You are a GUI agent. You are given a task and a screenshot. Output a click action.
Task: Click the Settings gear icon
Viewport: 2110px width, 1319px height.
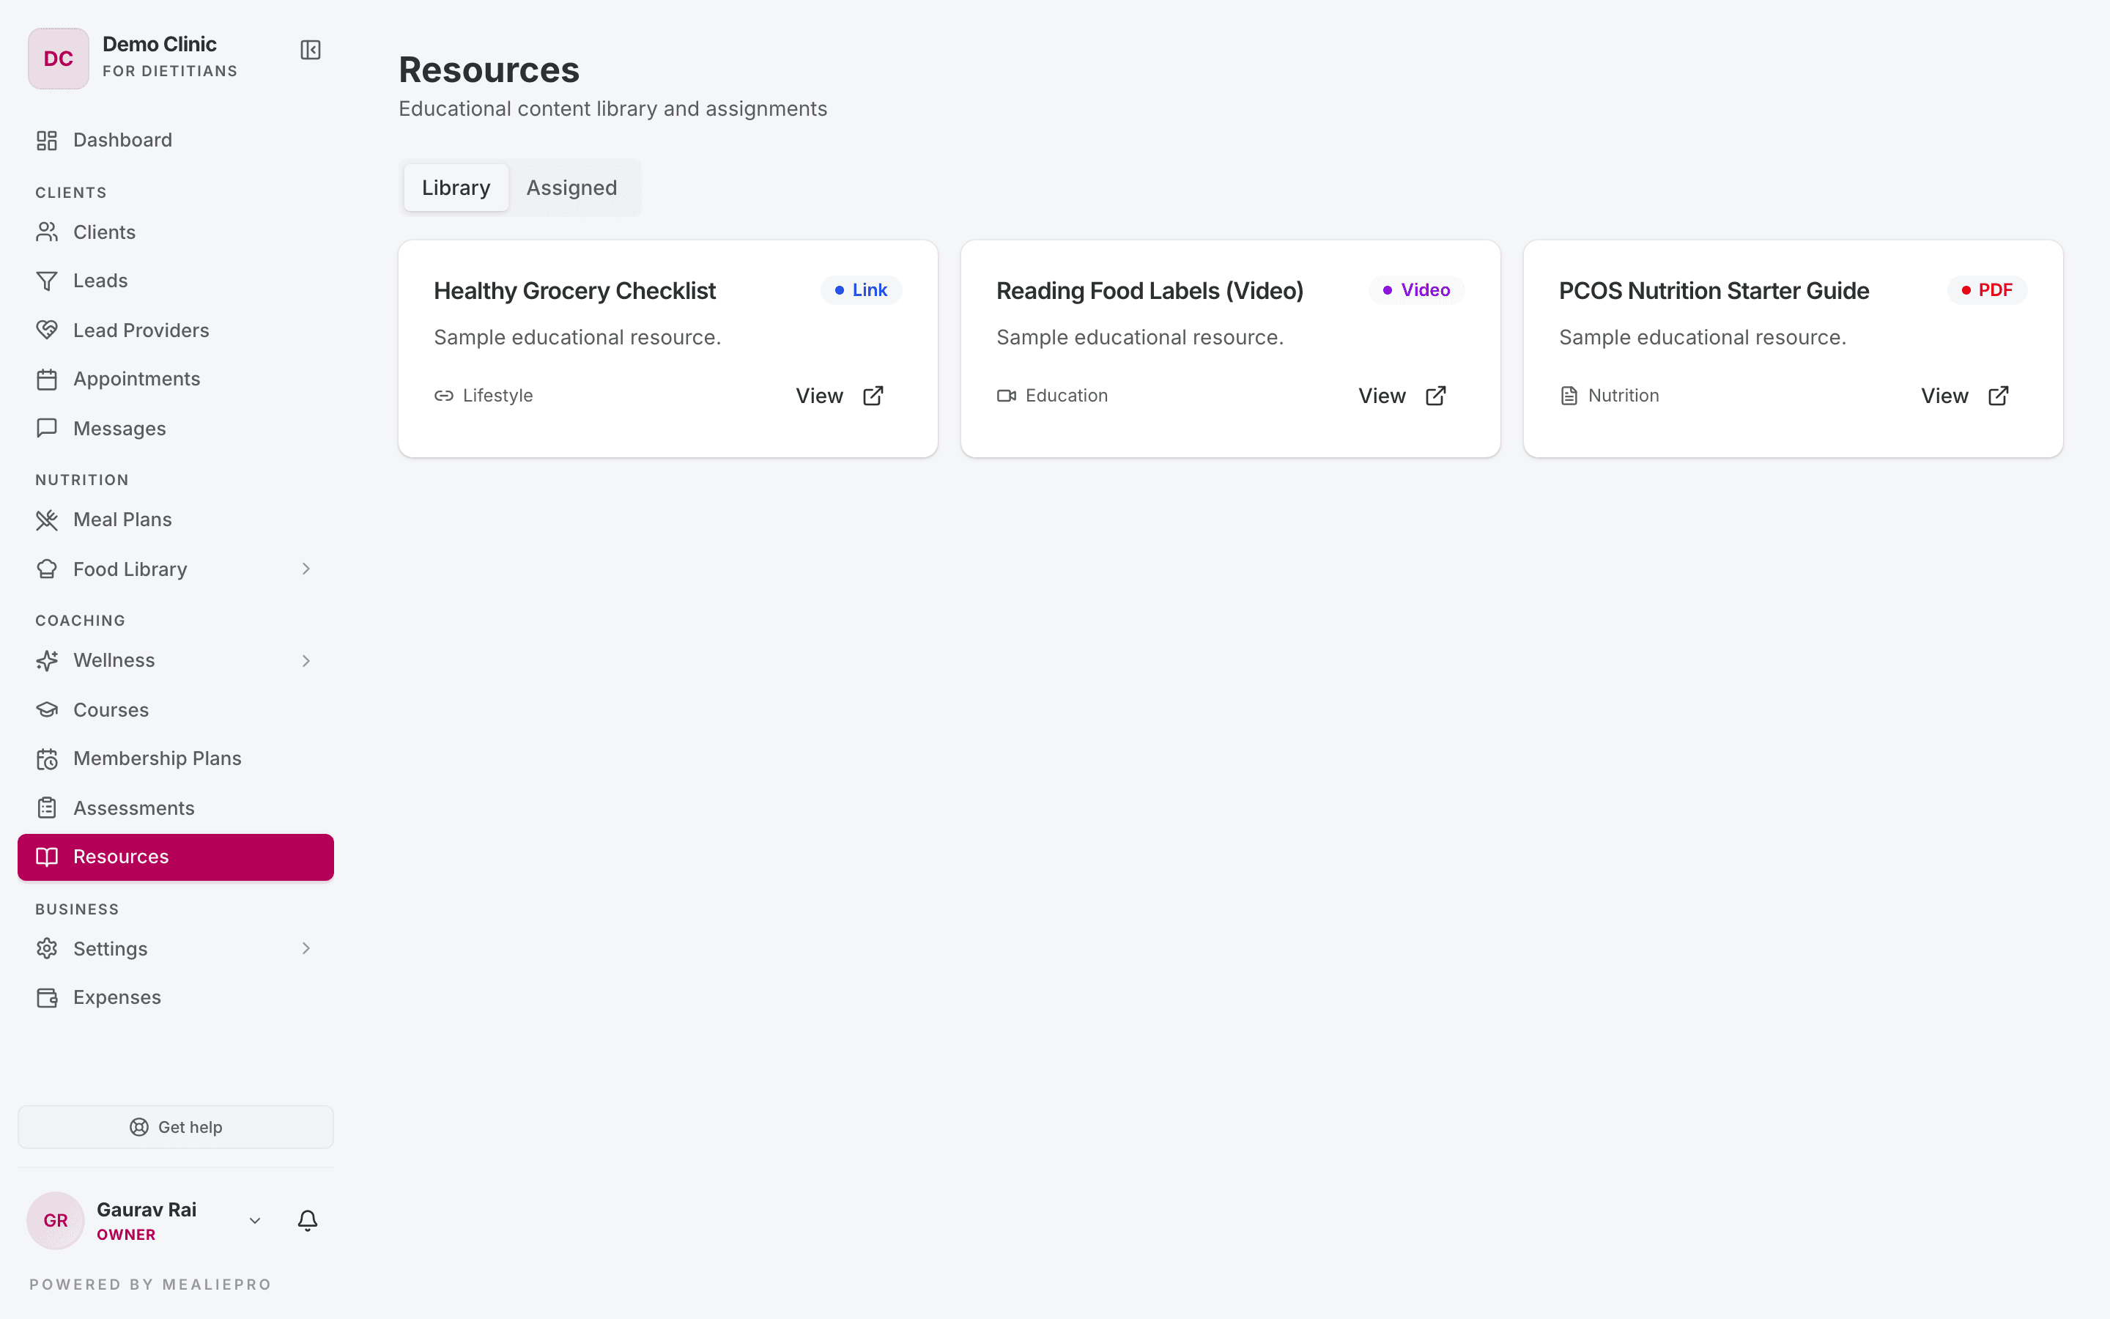coord(47,948)
